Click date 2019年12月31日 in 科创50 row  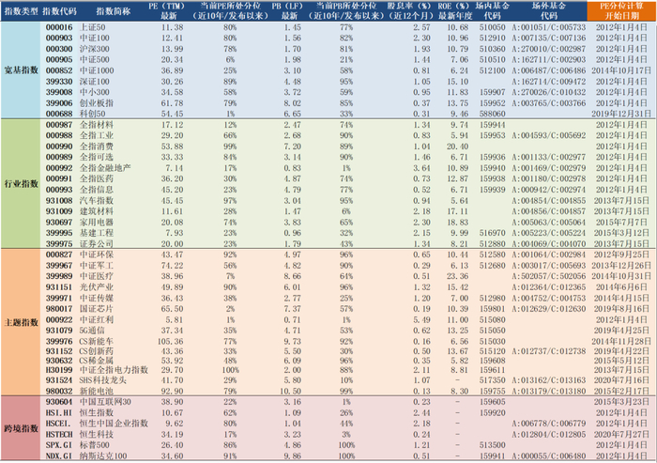621,114
